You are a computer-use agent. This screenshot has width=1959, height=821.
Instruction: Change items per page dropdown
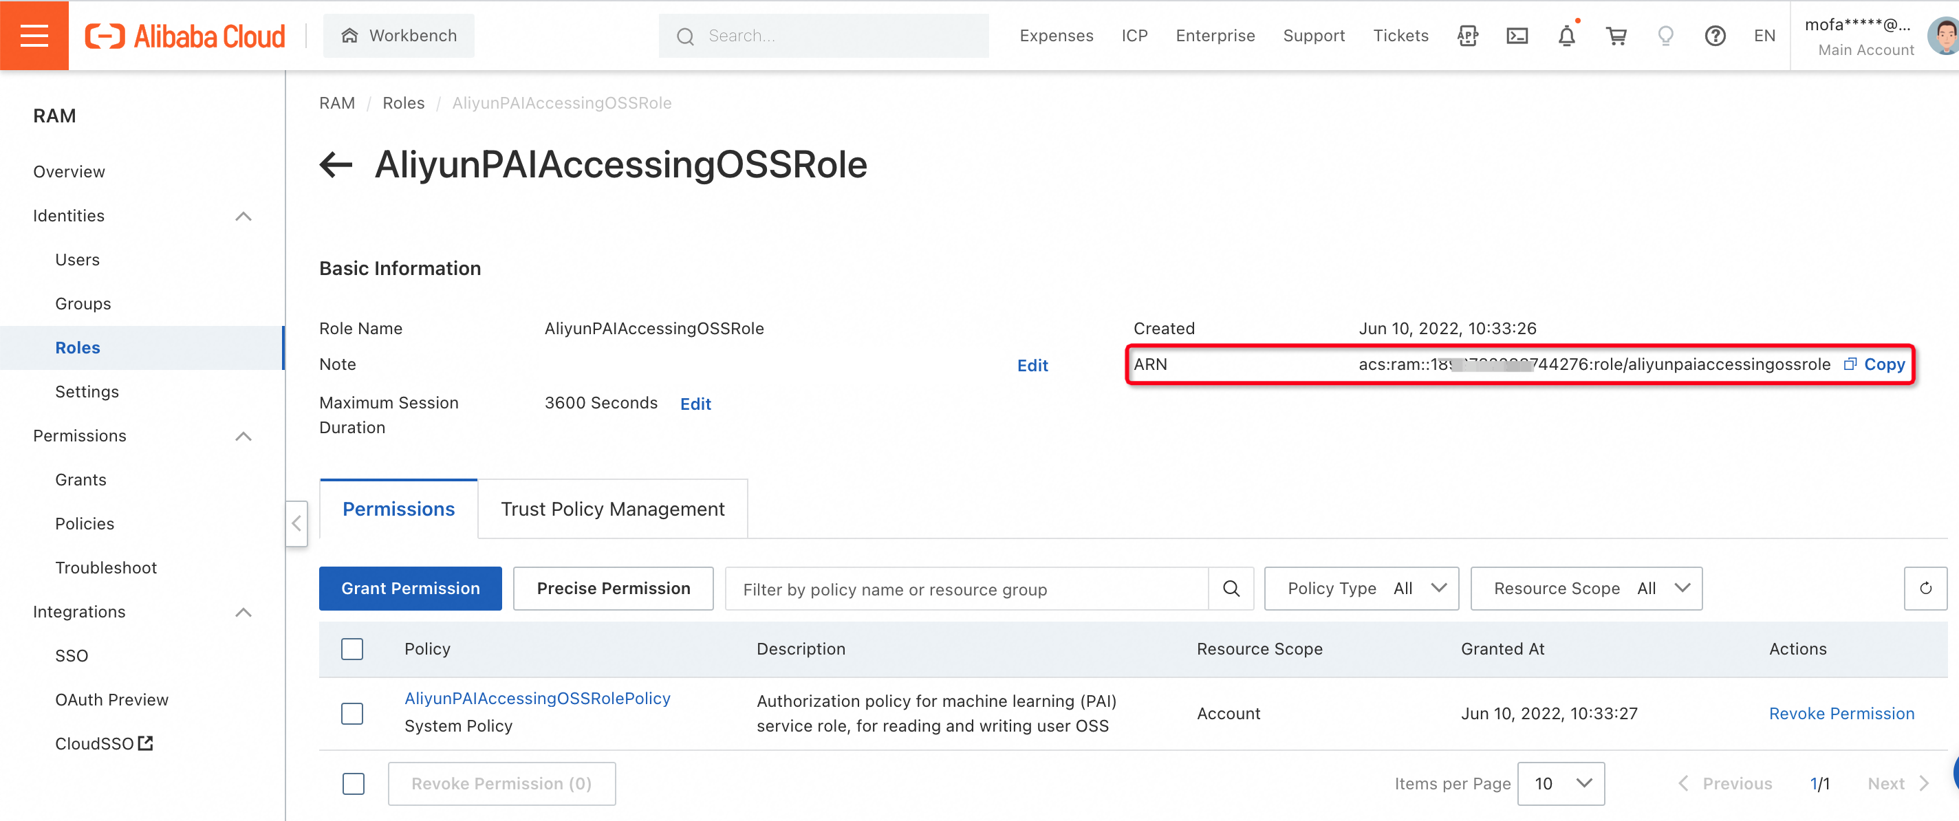[x=1561, y=784]
